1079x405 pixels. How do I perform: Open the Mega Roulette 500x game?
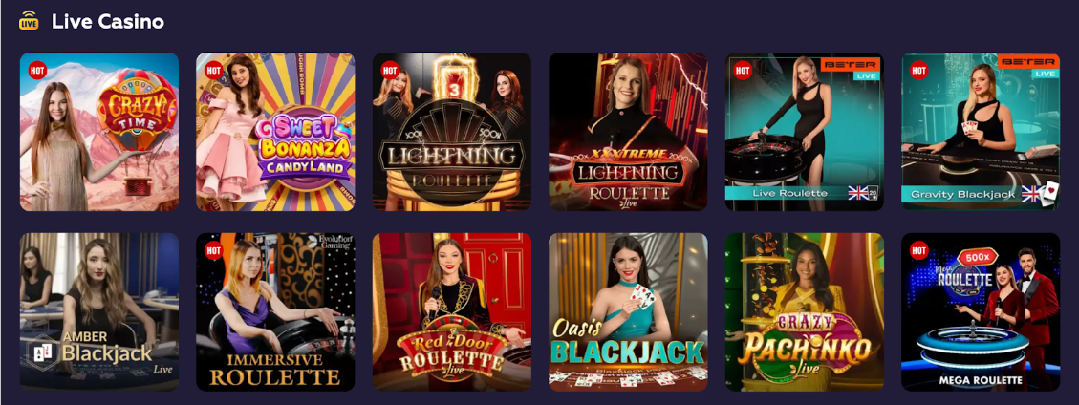pyautogui.click(x=981, y=312)
